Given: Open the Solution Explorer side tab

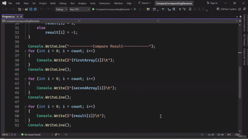Looking at the screenshot, I should pos(245,23).
